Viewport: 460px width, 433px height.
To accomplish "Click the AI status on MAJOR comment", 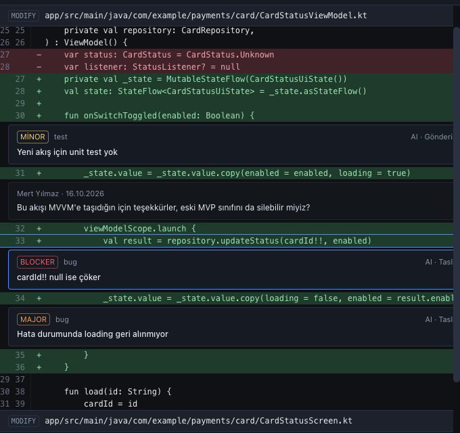I will click(439, 319).
